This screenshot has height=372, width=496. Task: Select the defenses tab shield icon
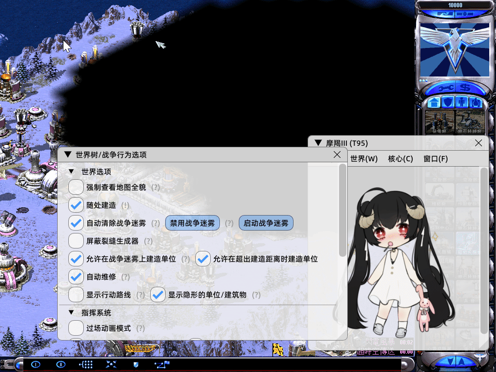(x=448, y=102)
